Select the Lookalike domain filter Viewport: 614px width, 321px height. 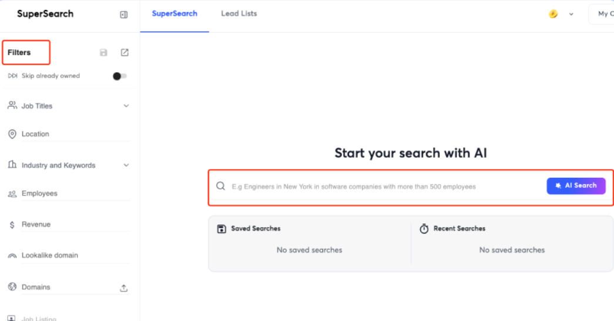[x=69, y=256]
